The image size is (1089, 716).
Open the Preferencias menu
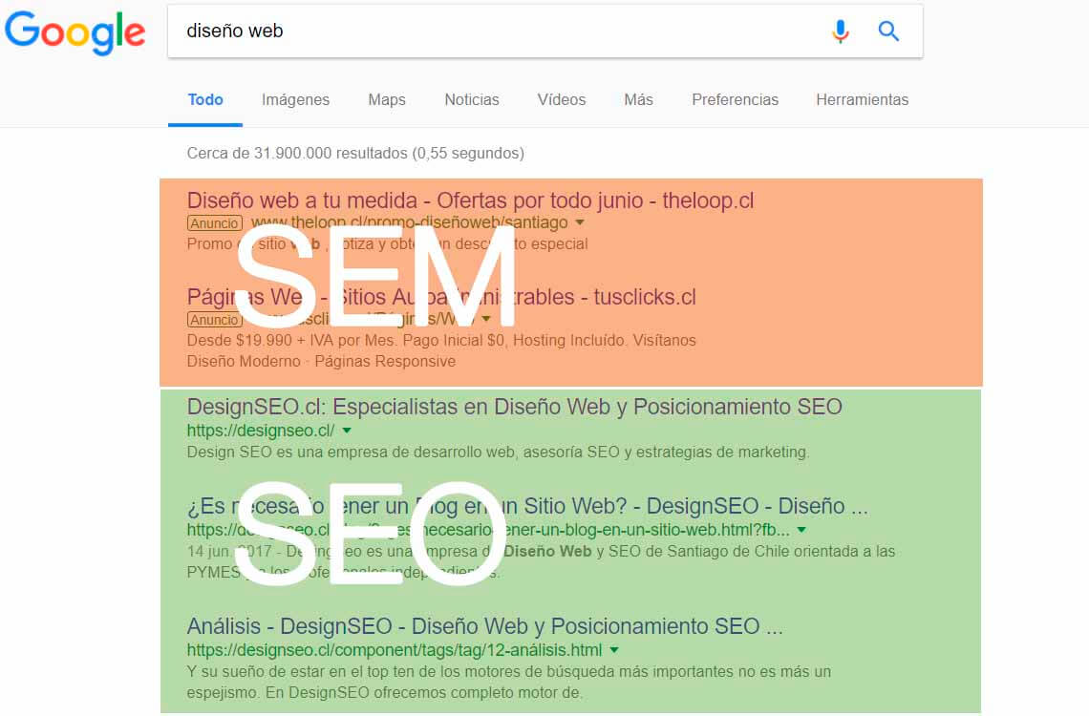pos(735,99)
